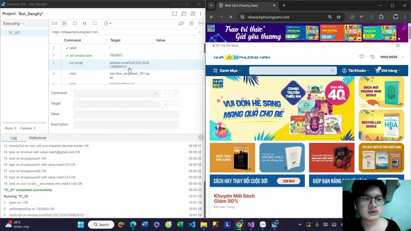This screenshot has width=411, height=231.
Task: Pause test execution in Selenium IDE
Action: 85,23
